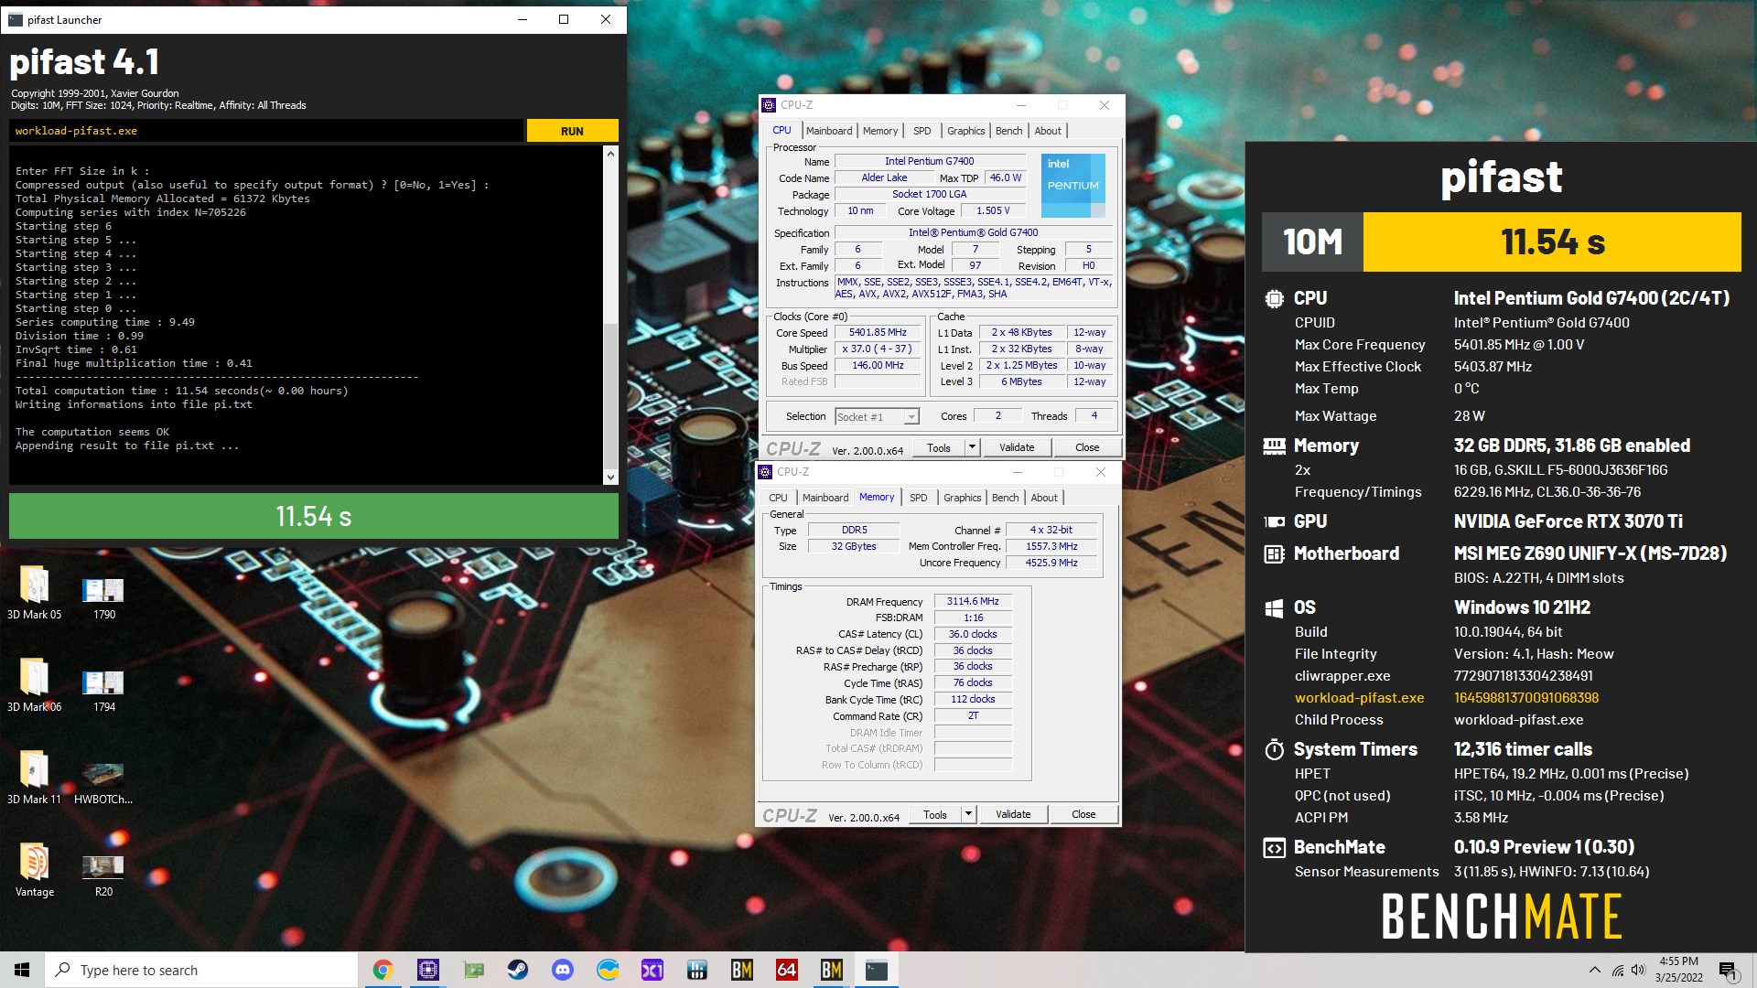This screenshot has width=1757, height=988.
Task: Click the yellow RUN button in pifast Launcher
Action: pyautogui.click(x=572, y=131)
